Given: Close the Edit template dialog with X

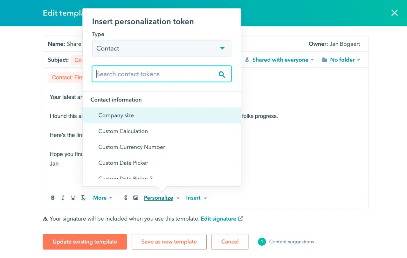Looking at the screenshot, I should pyautogui.click(x=394, y=13).
